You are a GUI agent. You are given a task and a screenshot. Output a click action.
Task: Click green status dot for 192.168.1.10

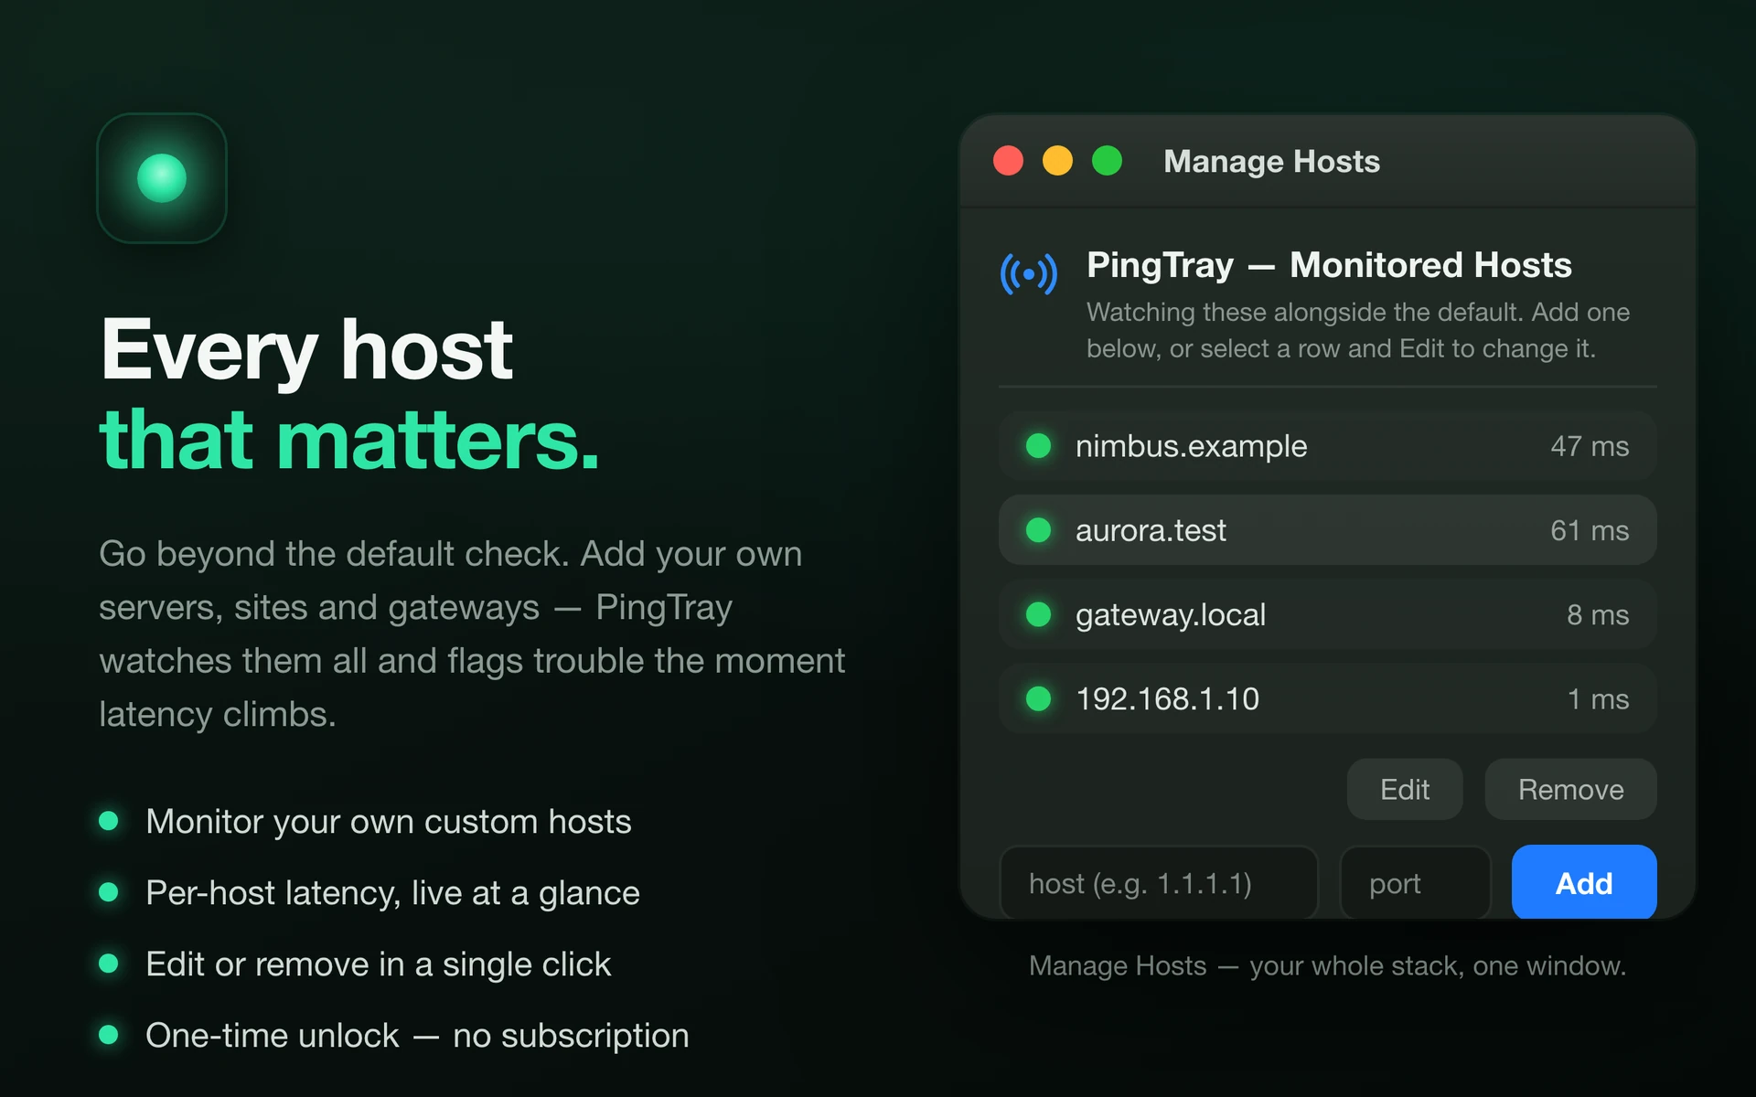(x=1038, y=698)
